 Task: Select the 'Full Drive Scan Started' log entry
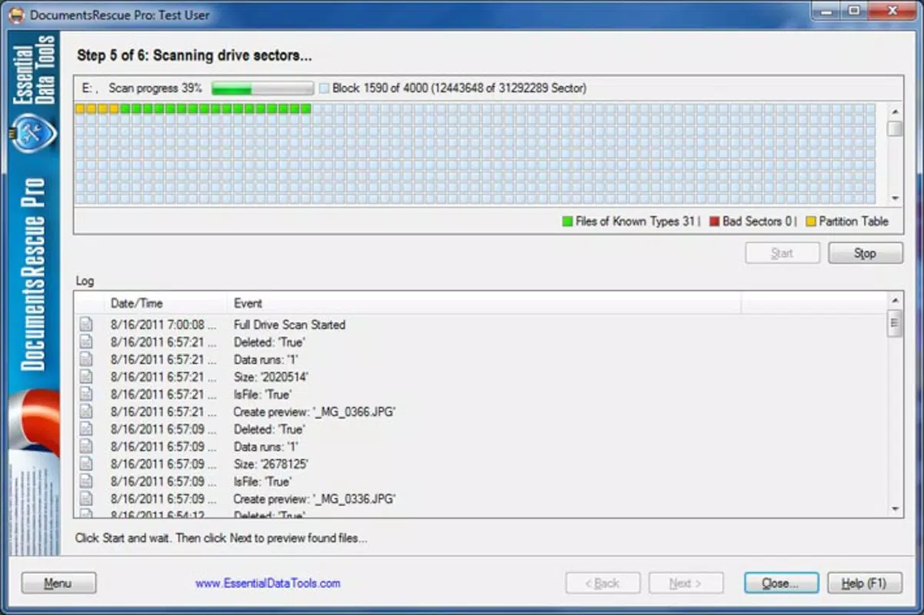point(289,324)
